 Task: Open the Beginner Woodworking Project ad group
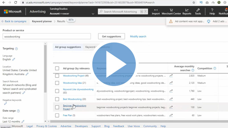tap(75, 107)
